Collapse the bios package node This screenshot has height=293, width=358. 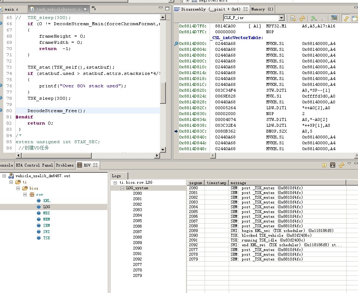pyautogui.click(x=18, y=188)
